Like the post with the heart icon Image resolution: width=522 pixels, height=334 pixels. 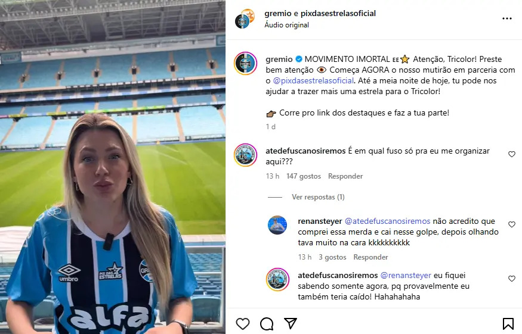[x=243, y=324]
